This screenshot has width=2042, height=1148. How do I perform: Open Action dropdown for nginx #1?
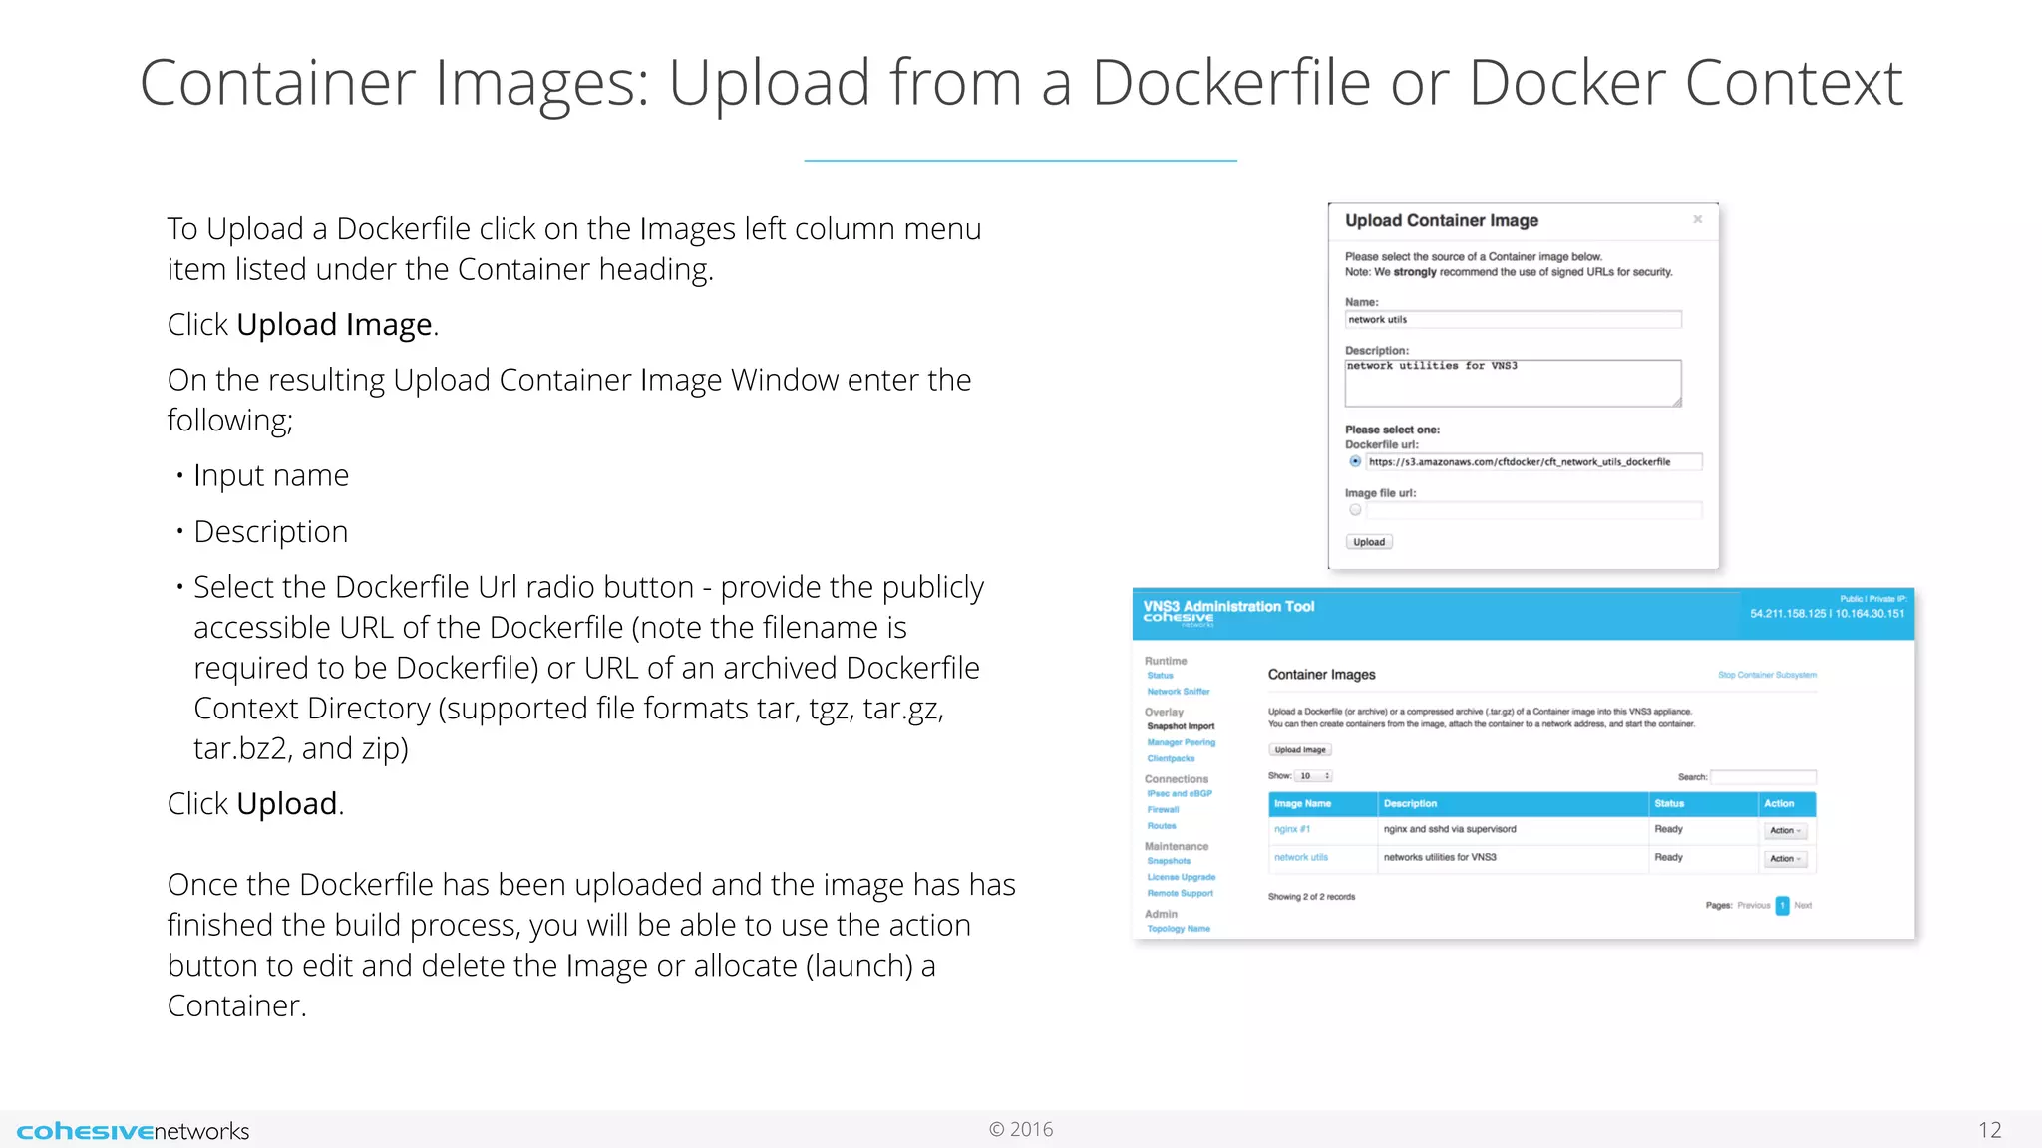point(1785,830)
